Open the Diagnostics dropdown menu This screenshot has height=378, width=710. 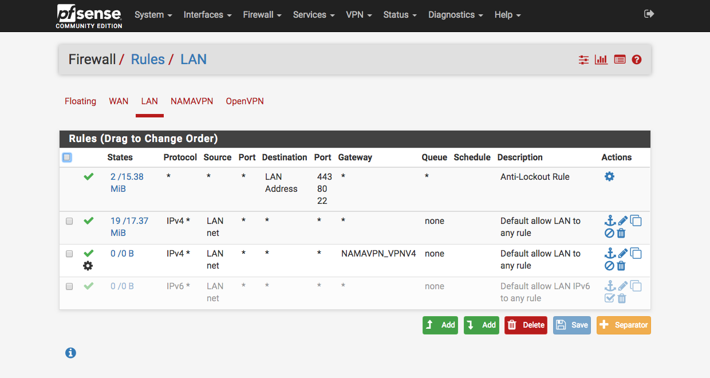coord(455,15)
